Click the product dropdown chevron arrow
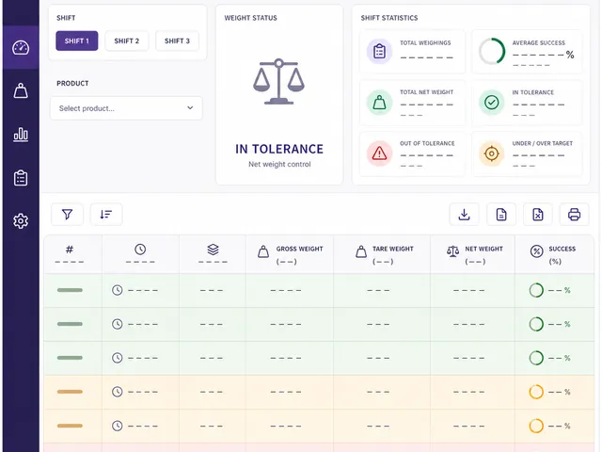Image resolution: width=602 pixels, height=452 pixels. (190, 108)
